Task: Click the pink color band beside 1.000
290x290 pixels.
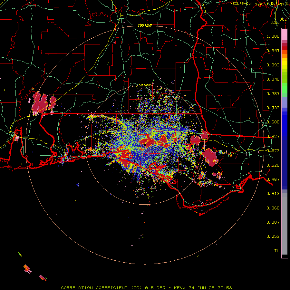Action: [x=285, y=34]
